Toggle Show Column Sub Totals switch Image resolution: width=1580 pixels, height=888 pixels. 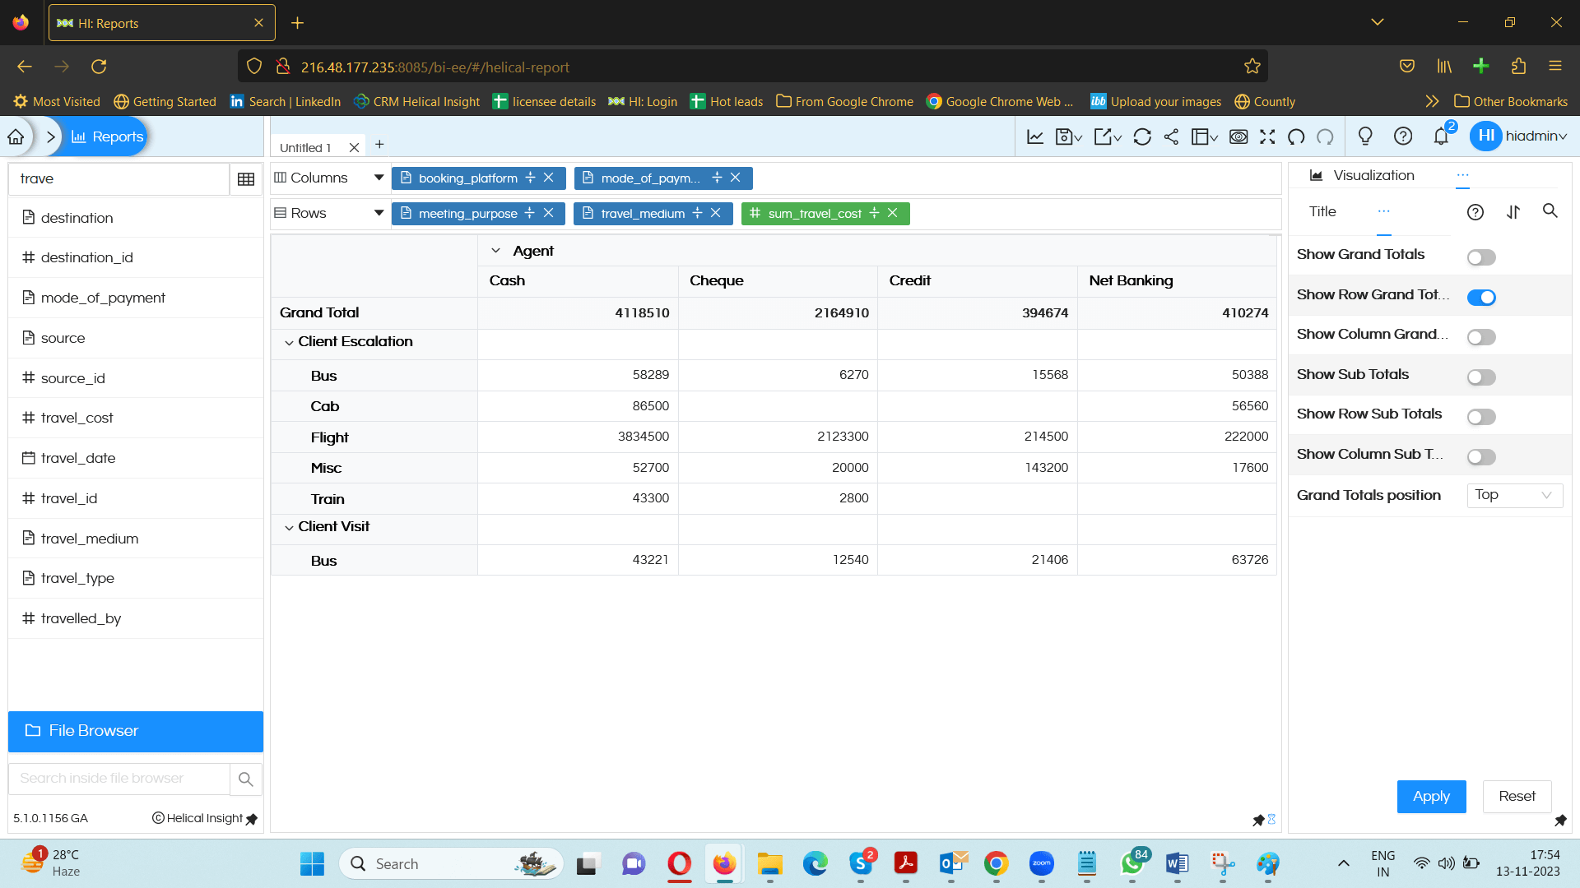tap(1481, 457)
